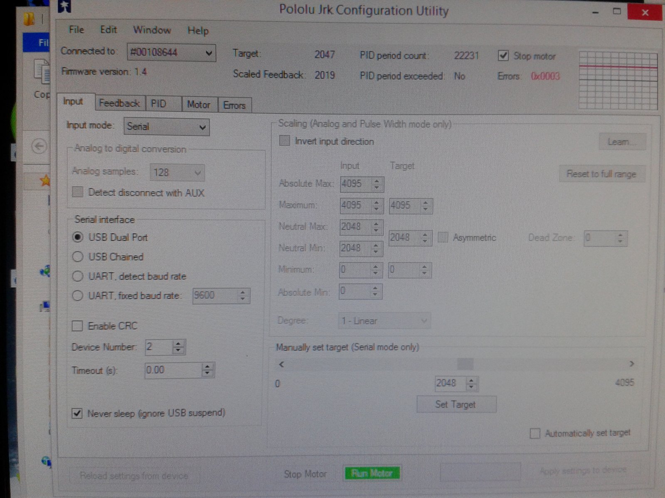This screenshot has height=498, width=665.
Task: Check Invert input direction
Action: (x=284, y=141)
